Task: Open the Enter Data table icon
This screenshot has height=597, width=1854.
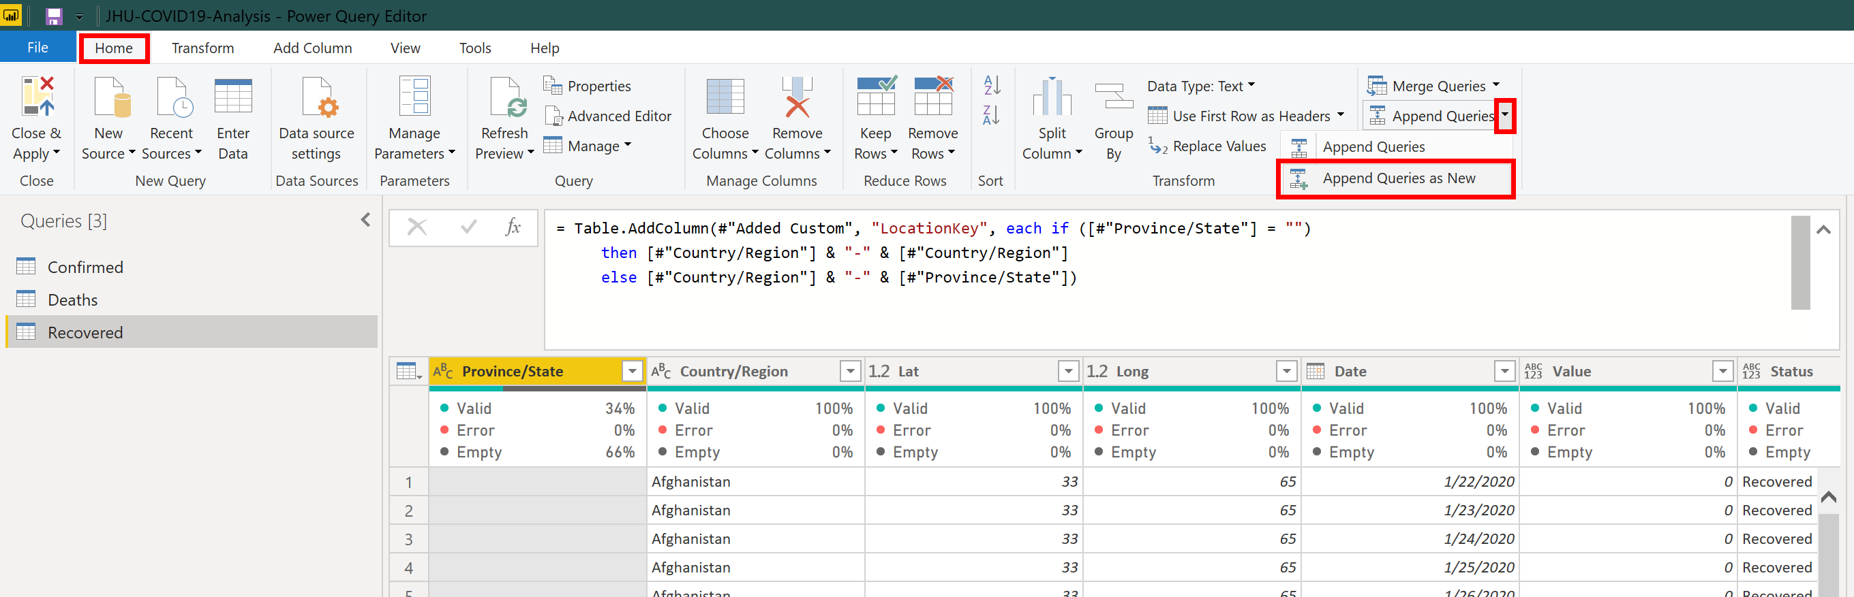Action: [233, 96]
